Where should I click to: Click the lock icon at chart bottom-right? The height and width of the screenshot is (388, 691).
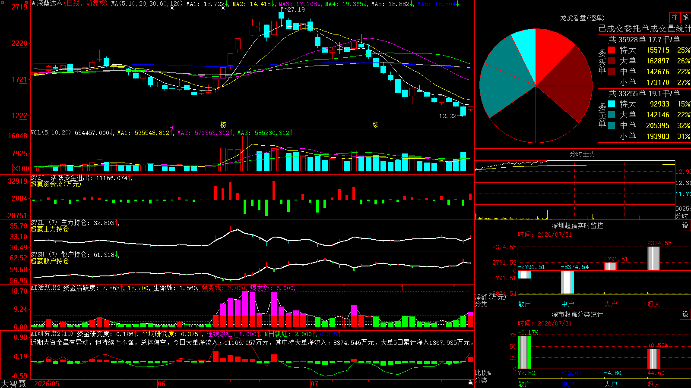click(x=470, y=382)
